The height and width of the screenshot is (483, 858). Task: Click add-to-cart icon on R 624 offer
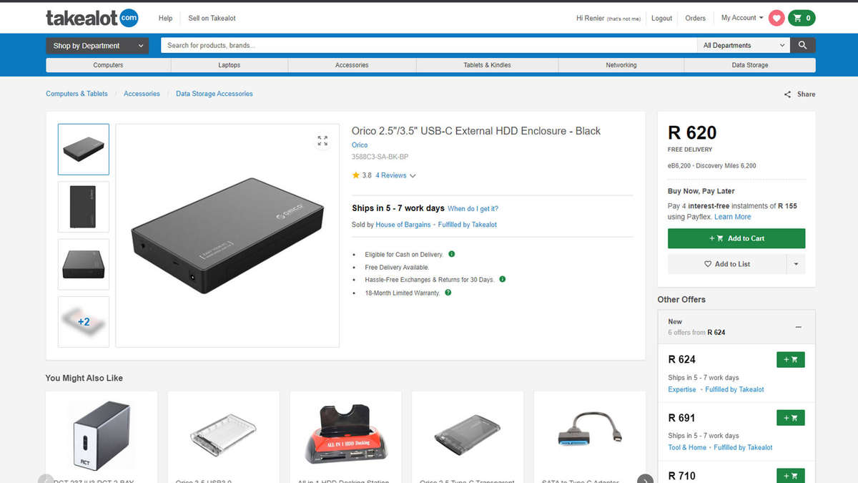(x=790, y=359)
